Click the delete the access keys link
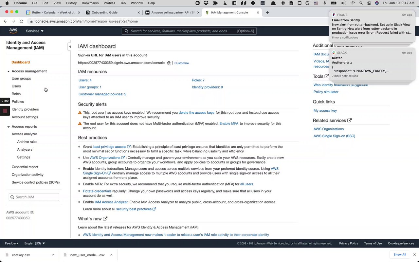The height and width of the screenshot is (262, 419). click(196, 113)
